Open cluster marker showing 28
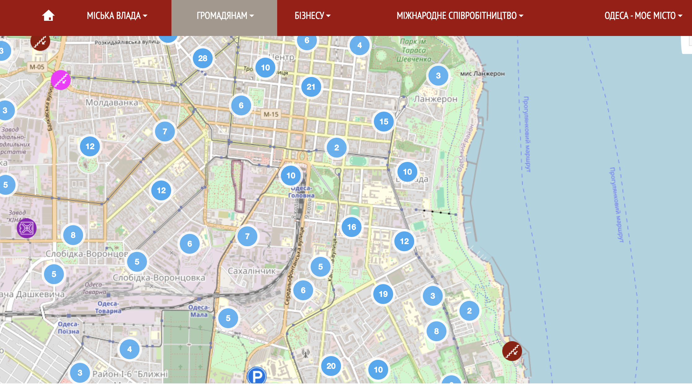Screen dimensions: 692x384 click(x=202, y=58)
